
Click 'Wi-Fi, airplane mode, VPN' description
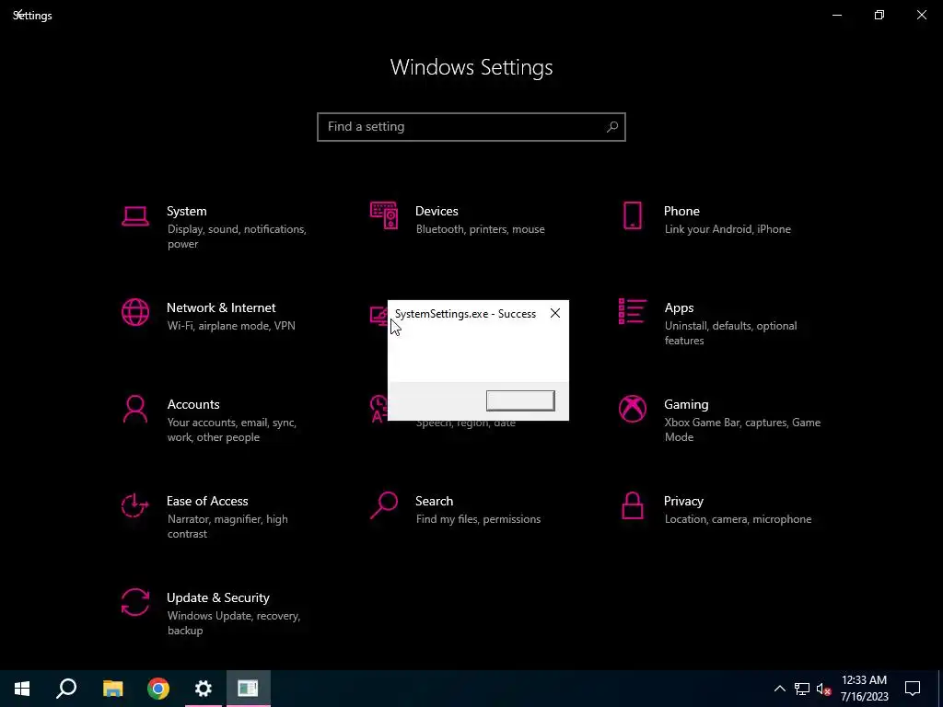231,326
